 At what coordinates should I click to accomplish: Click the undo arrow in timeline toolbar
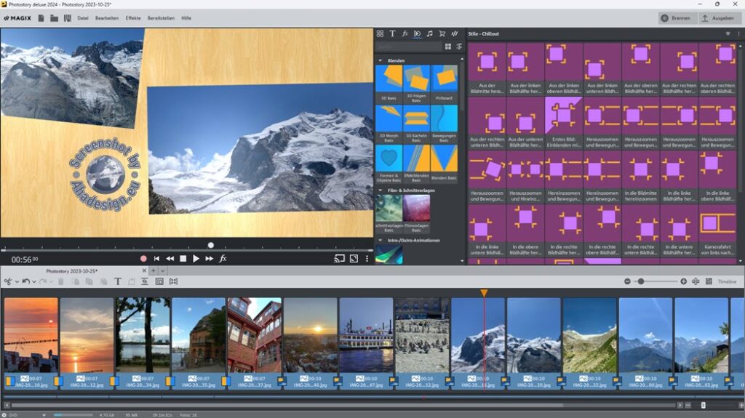(x=25, y=281)
